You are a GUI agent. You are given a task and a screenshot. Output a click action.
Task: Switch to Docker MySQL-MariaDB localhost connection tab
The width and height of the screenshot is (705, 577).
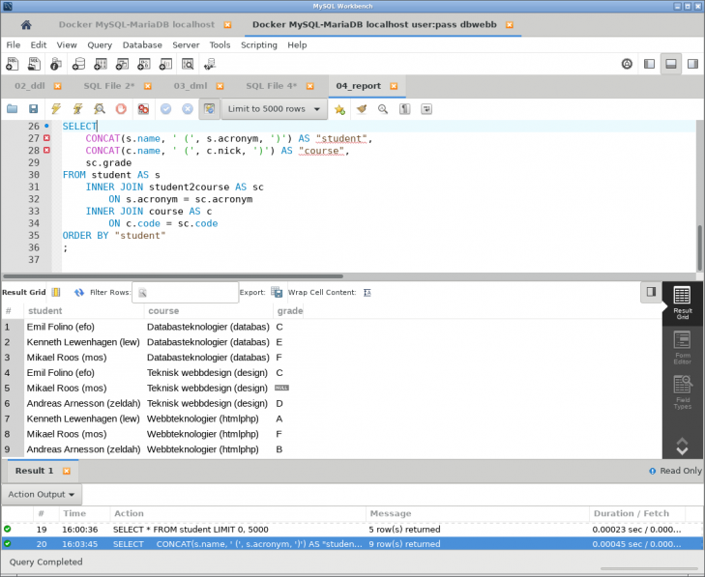pos(136,25)
